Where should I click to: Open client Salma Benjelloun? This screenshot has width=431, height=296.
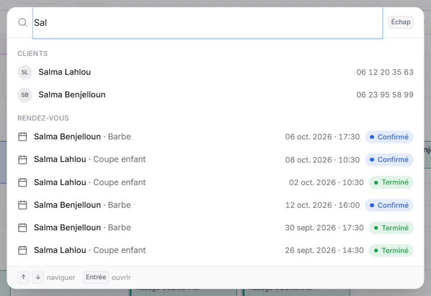215,95
